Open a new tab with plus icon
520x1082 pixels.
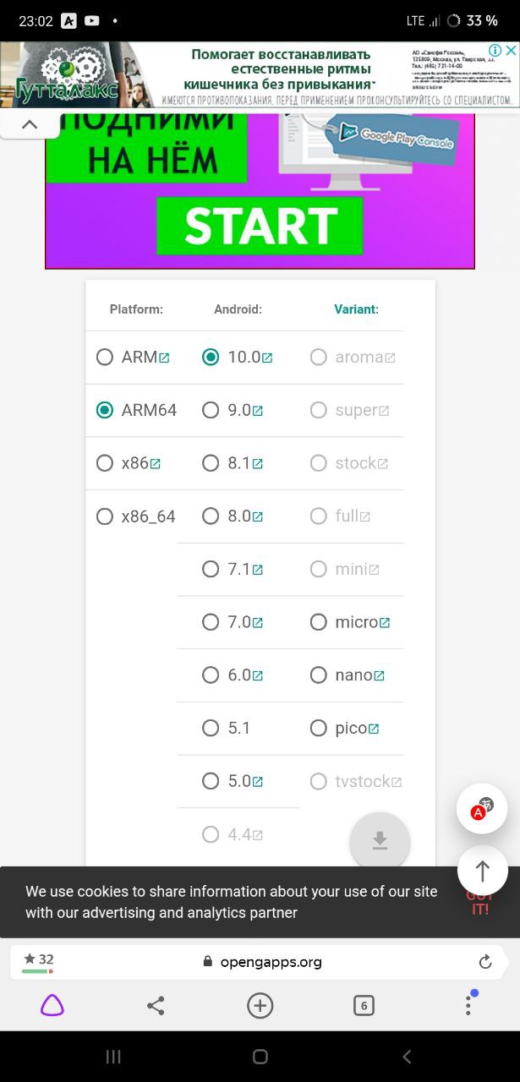(x=260, y=1005)
